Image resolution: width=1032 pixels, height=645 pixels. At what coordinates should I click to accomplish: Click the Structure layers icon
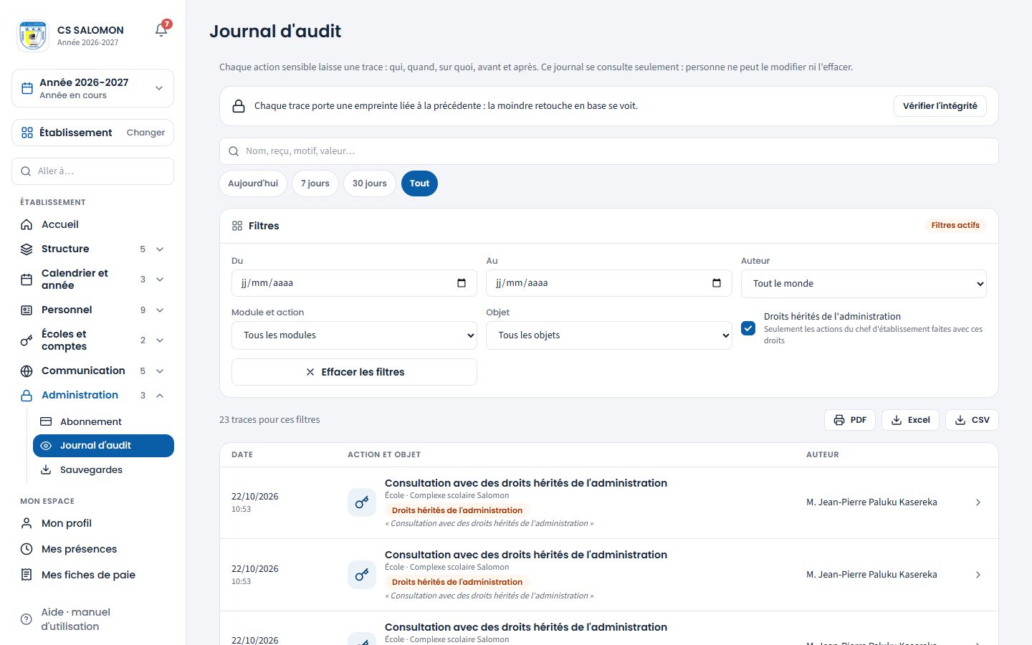click(27, 249)
